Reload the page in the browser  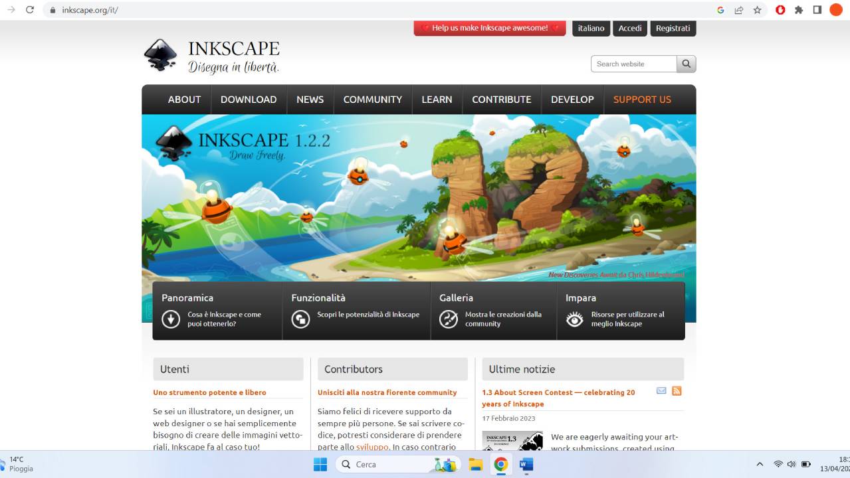click(30, 10)
